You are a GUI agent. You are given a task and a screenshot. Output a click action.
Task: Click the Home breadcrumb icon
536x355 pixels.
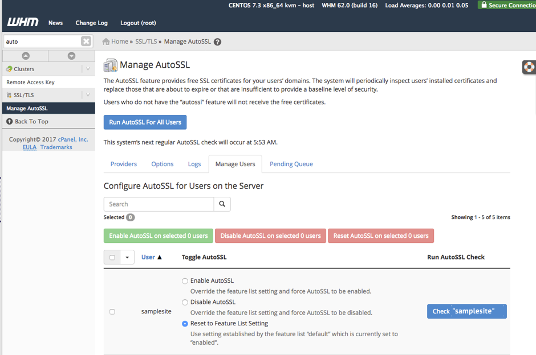tap(106, 41)
